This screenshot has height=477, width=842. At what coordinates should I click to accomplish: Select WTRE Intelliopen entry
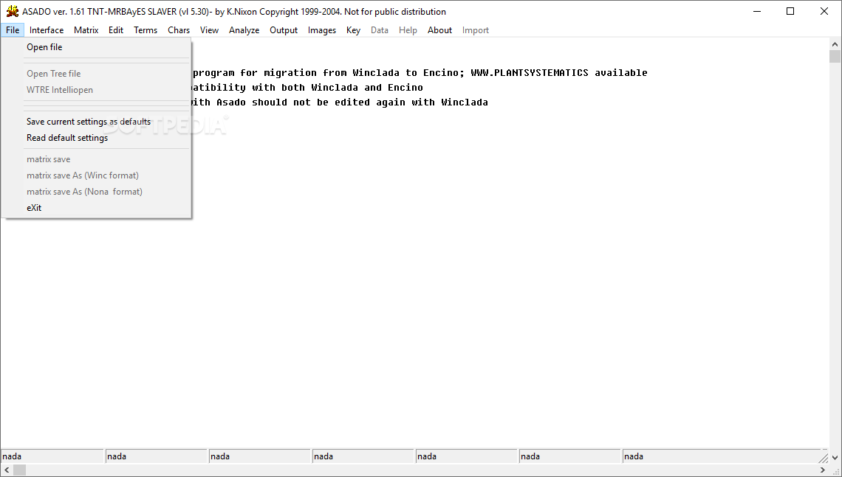point(96,89)
